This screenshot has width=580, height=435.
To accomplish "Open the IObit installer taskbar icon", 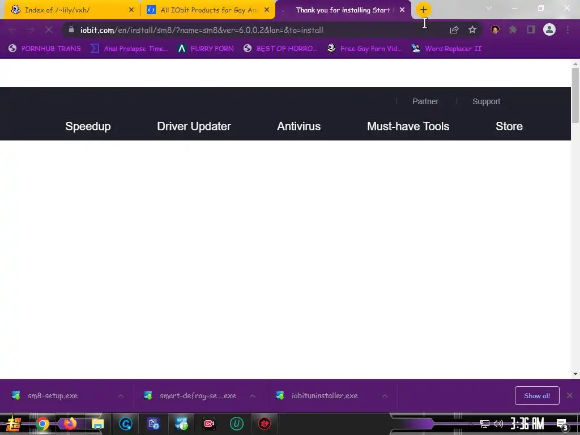I will click(181, 424).
